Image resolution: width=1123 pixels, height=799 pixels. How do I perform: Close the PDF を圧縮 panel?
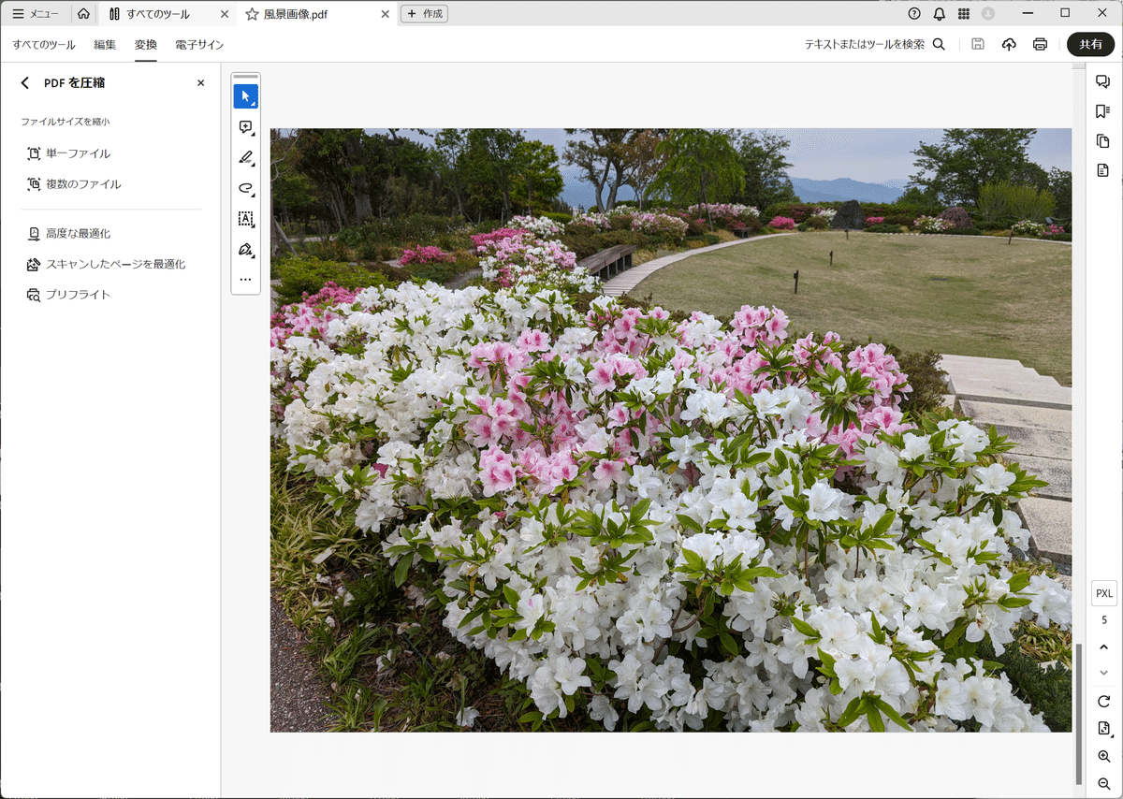[200, 83]
